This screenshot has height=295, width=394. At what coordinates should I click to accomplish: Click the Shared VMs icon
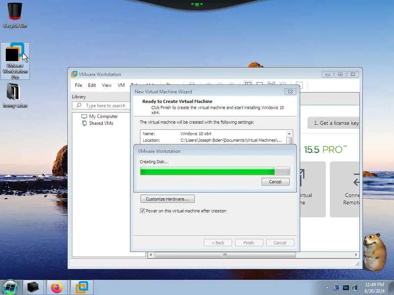coord(84,123)
